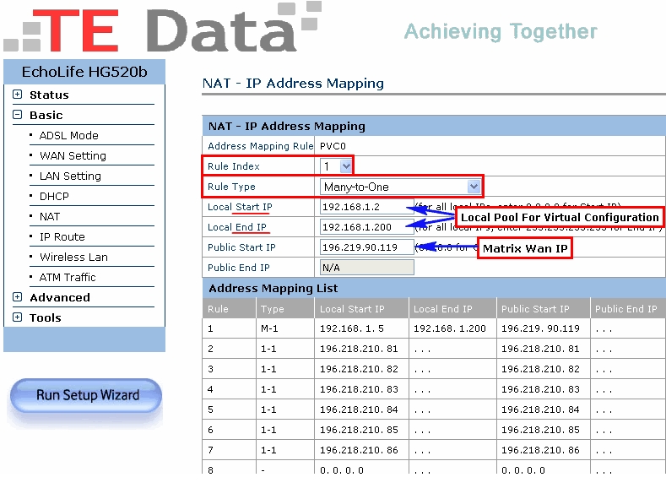Open the ADSL Mode page
The image size is (666, 499).
(x=68, y=135)
